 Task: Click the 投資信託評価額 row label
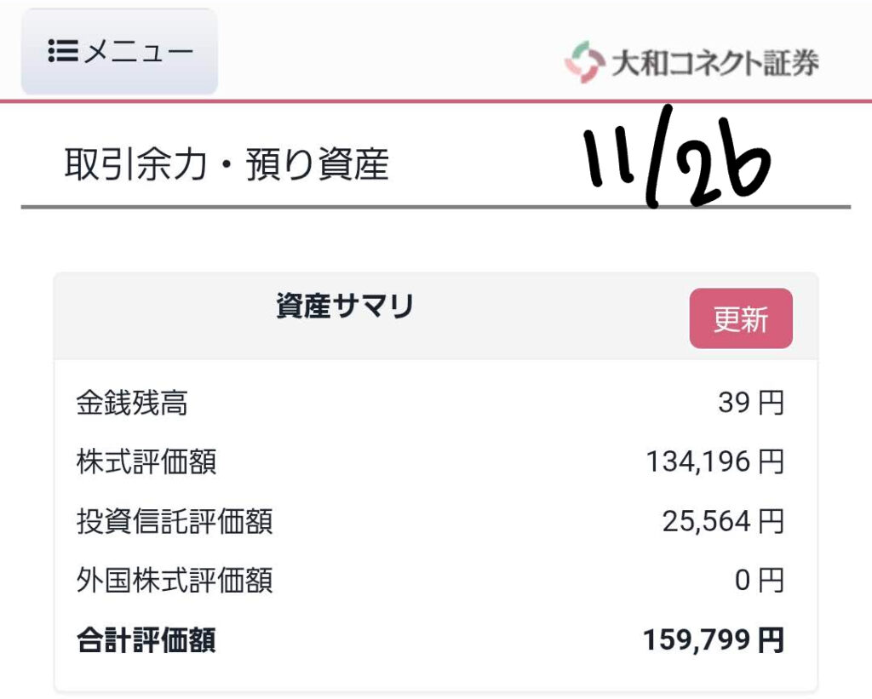(174, 520)
